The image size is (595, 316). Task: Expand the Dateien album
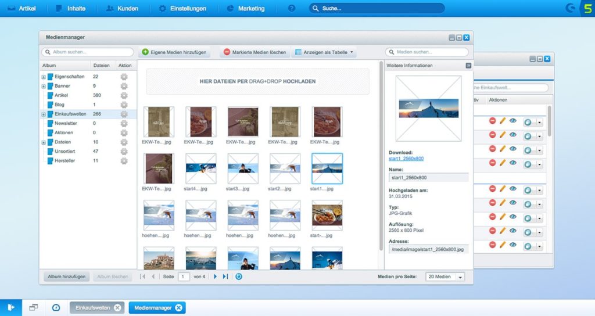point(44,143)
